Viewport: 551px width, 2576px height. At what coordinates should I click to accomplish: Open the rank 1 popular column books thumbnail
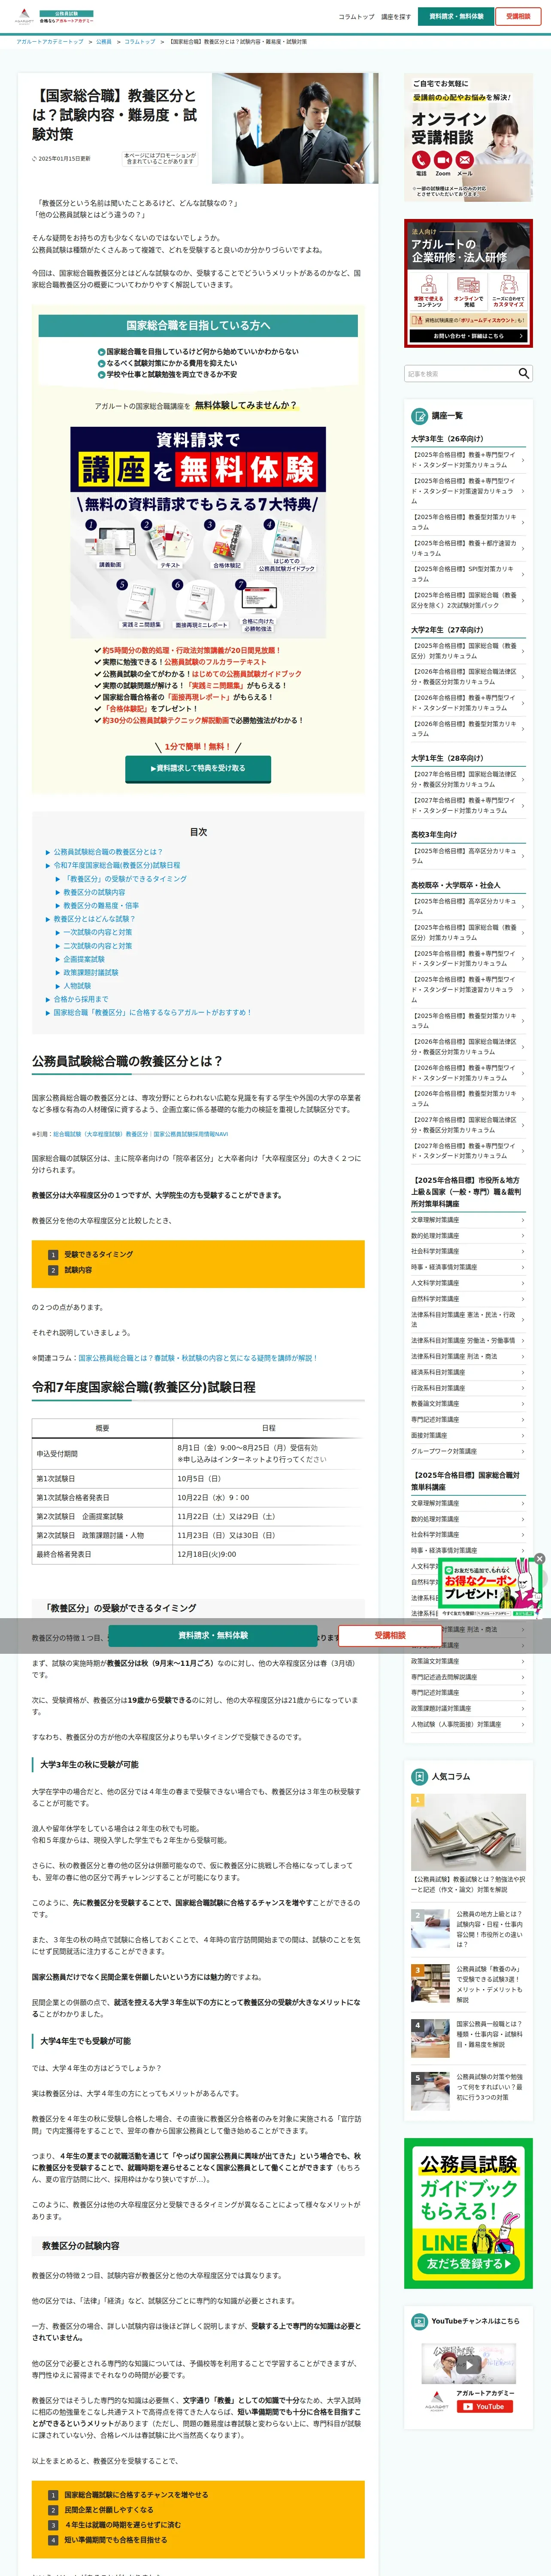(468, 1832)
